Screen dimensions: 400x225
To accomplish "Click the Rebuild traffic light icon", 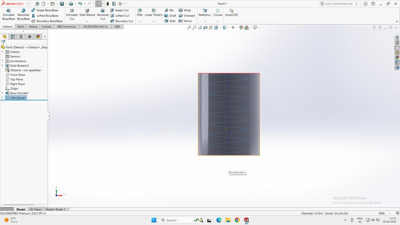I will (x=108, y=4).
